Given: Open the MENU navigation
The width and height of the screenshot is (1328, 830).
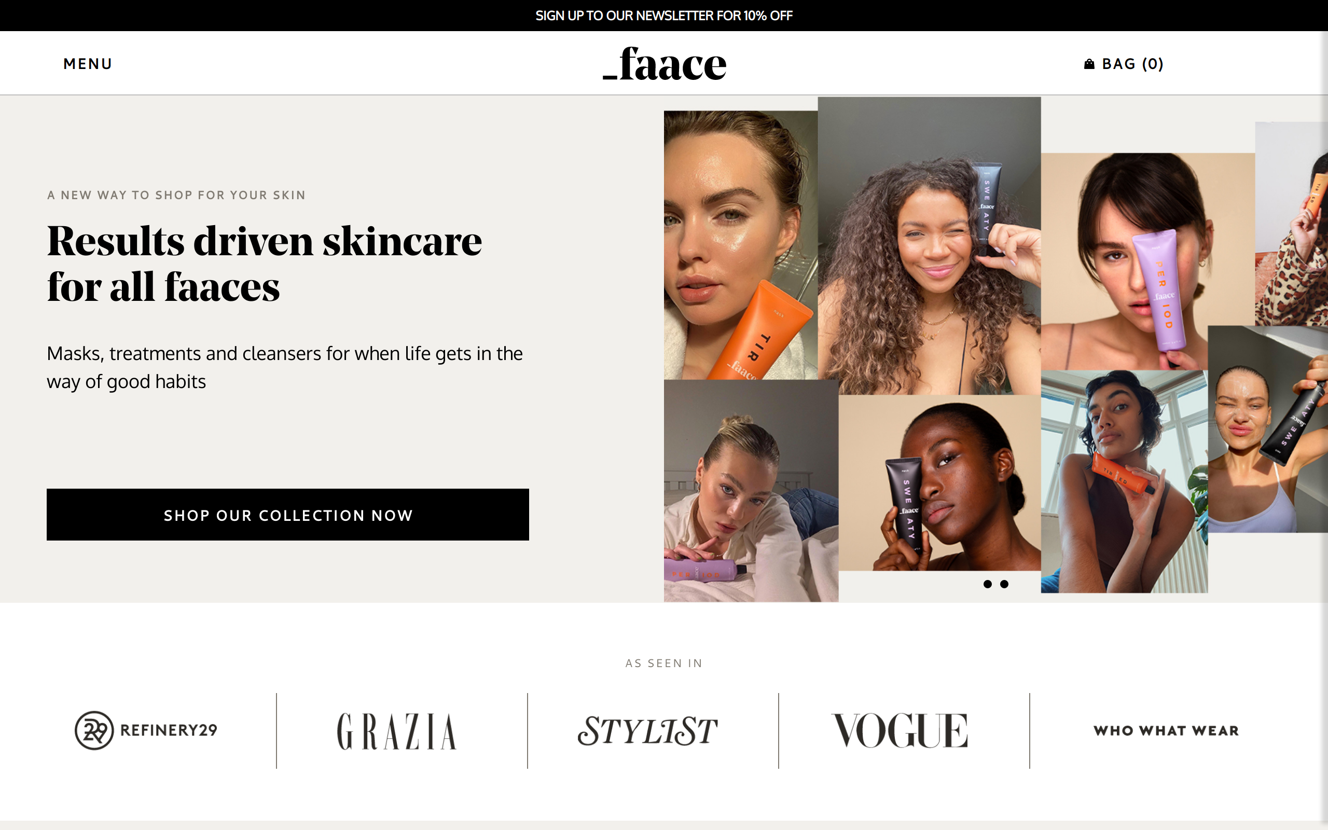Looking at the screenshot, I should [88, 64].
